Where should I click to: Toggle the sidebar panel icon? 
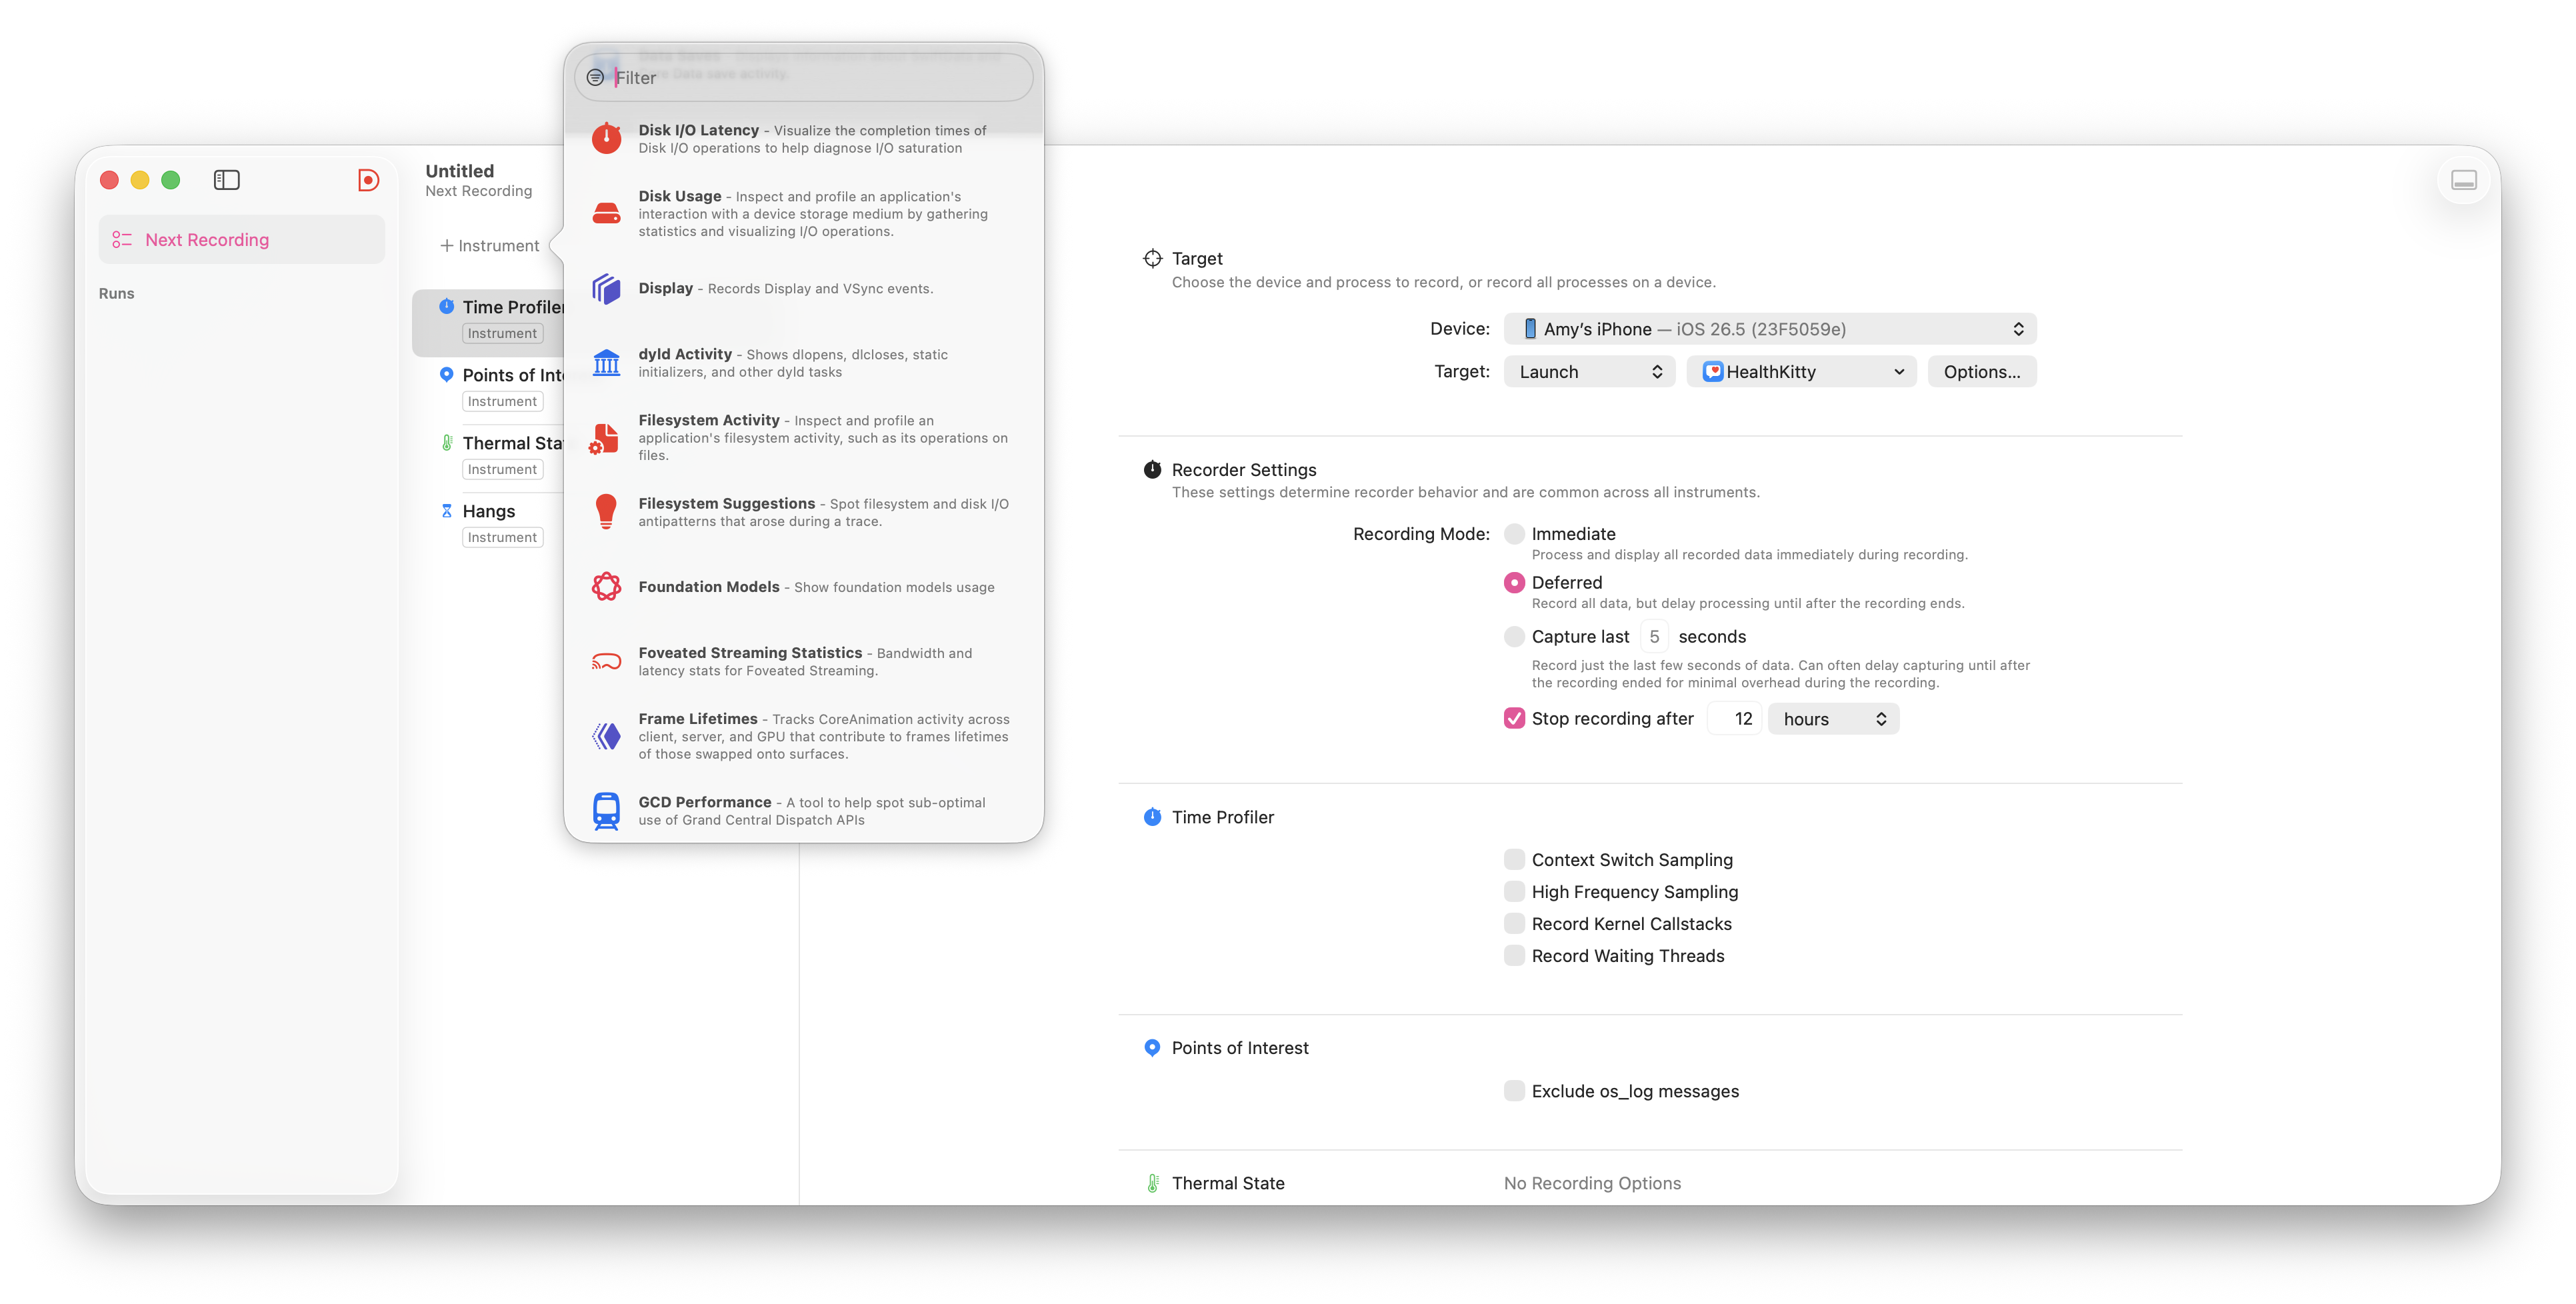point(227,180)
